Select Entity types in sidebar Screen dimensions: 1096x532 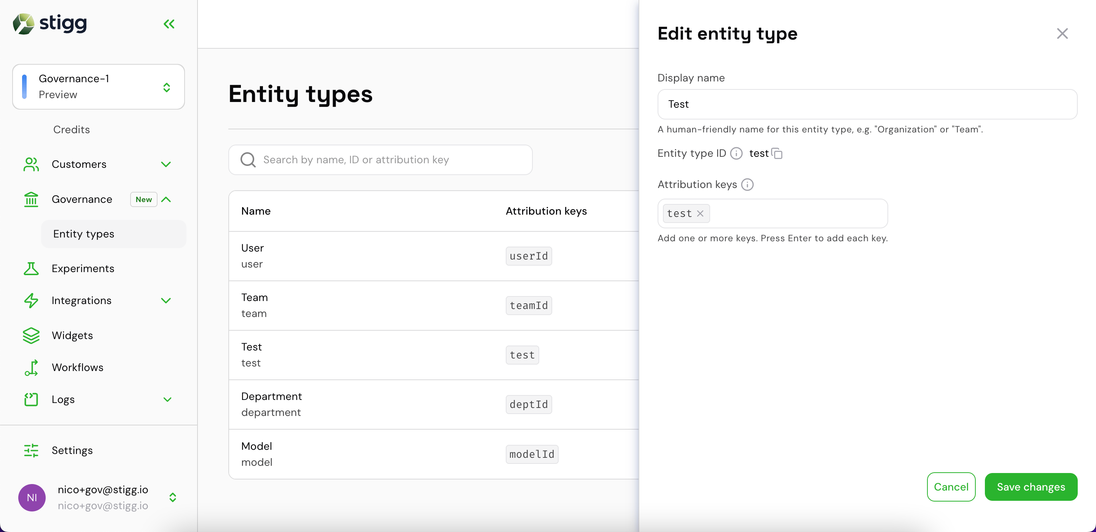coord(114,234)
